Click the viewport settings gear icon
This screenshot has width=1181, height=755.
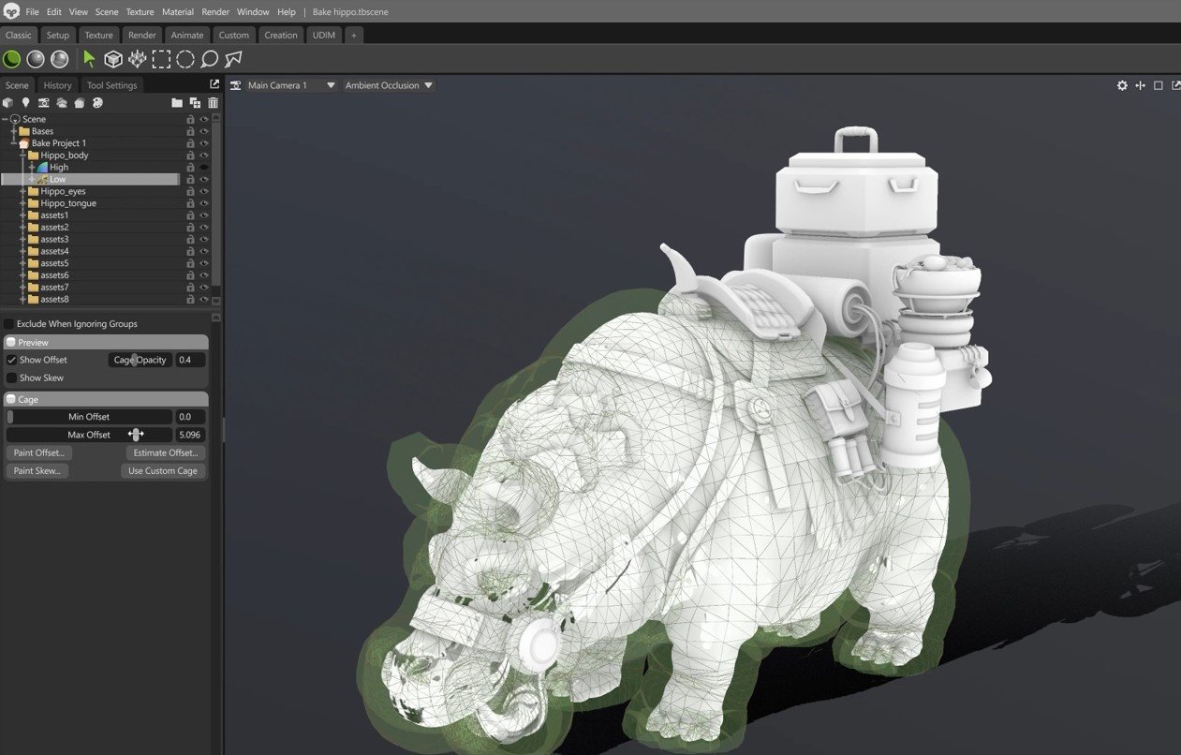pos(1122,85)
